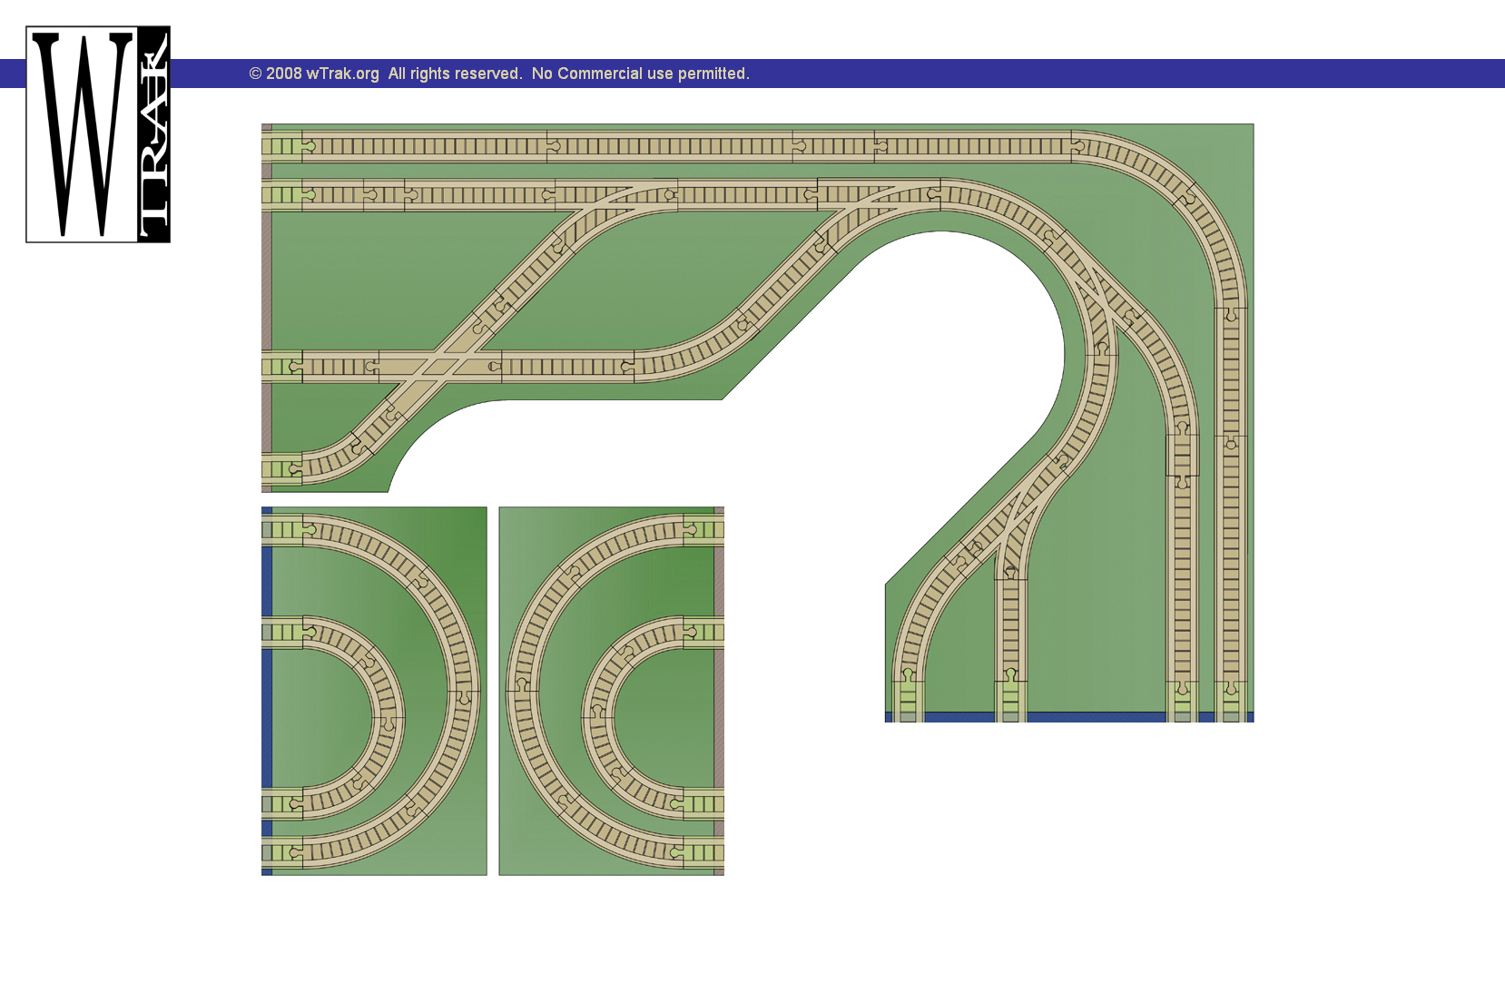
Task: Click the vertical TRAK text in the logo
Action: 153,134
